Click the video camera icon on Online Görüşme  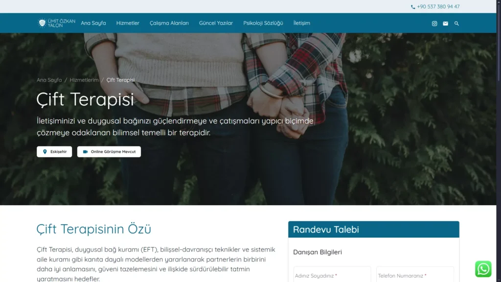click(85, 152)
